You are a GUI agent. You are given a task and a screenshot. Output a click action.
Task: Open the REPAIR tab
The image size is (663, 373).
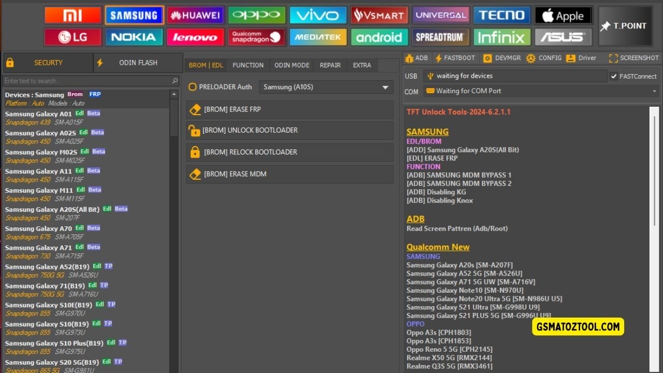pyautogui.click(x=330, y=65)
